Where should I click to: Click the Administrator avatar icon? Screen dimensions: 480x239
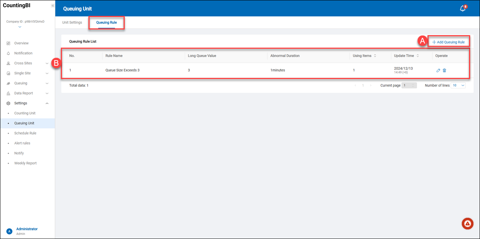pos(9,231)
